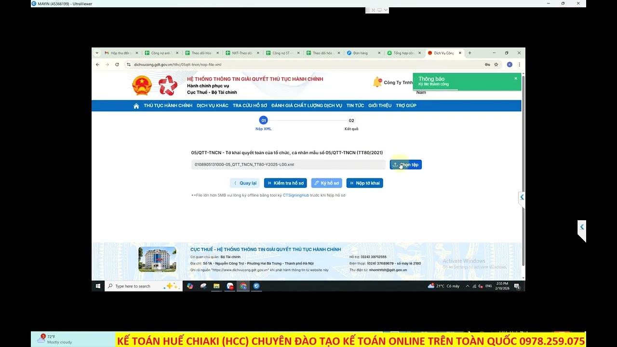Click the red star tax department logo
This screenshot has height=347, width=617.
pyautogui.click(x=168, y=85)
